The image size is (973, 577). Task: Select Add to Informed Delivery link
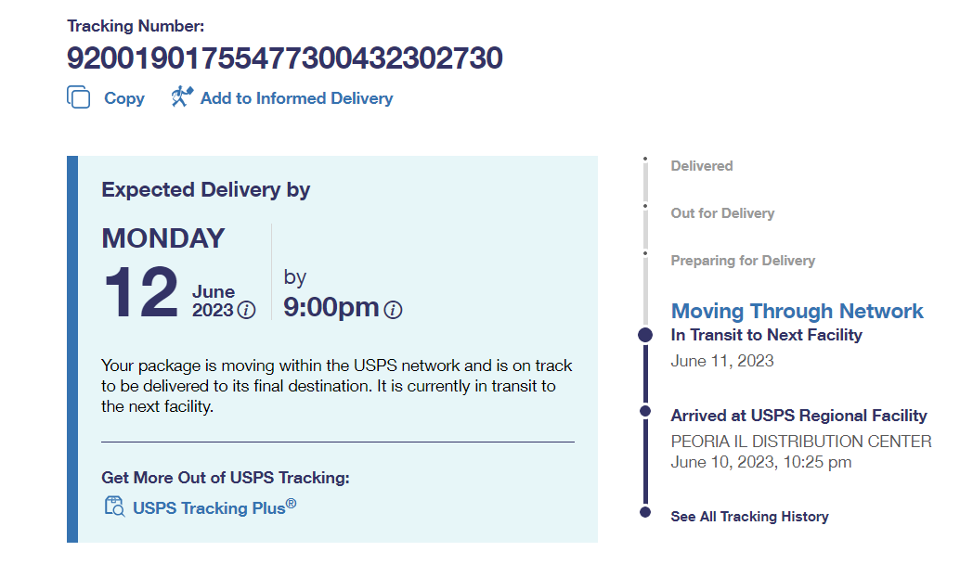coord(296,98)
